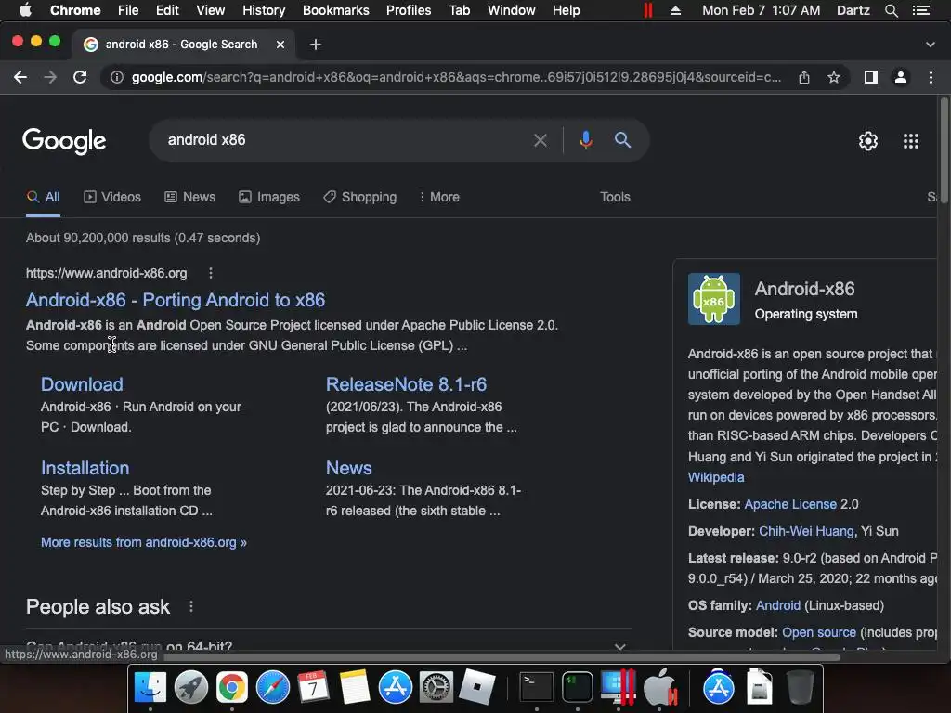This screenshot has width=951, height=713.
Task: Open Calendar from the dock
Action: pyautogui.click(x=313, y=688)
